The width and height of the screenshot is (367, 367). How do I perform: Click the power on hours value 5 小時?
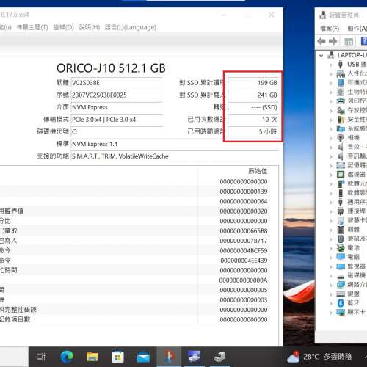tap(253, 132)
